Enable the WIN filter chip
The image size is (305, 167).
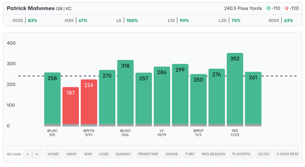click(x=88, y=154)
